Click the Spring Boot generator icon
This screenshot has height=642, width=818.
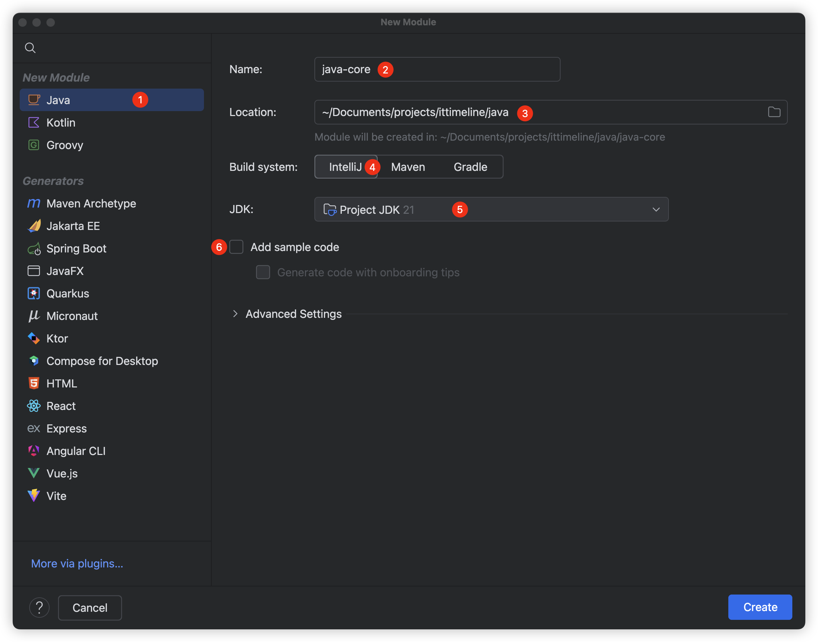coord(34,249)
